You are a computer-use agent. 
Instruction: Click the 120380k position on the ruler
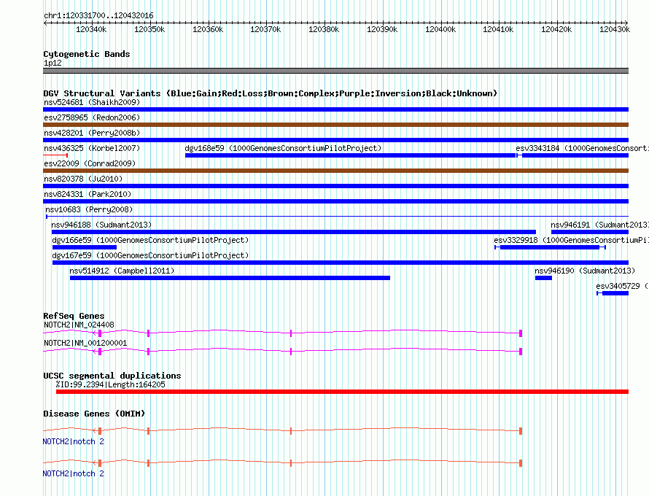(x=324, y=30)
